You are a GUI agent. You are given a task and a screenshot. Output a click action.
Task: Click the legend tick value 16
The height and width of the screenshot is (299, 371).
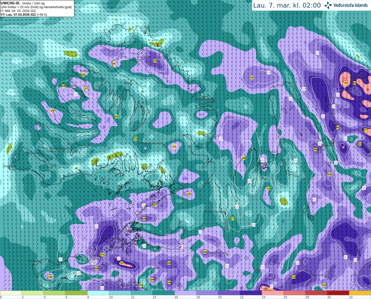point(176,297)
